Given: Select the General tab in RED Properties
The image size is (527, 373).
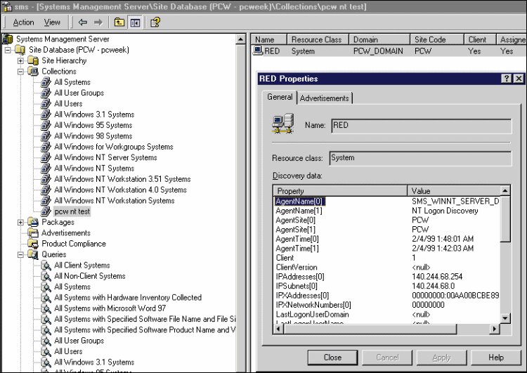Looking at the screenshot, I should click(280, 97).
